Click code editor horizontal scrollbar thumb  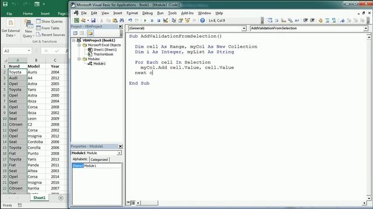click(149, 203)
